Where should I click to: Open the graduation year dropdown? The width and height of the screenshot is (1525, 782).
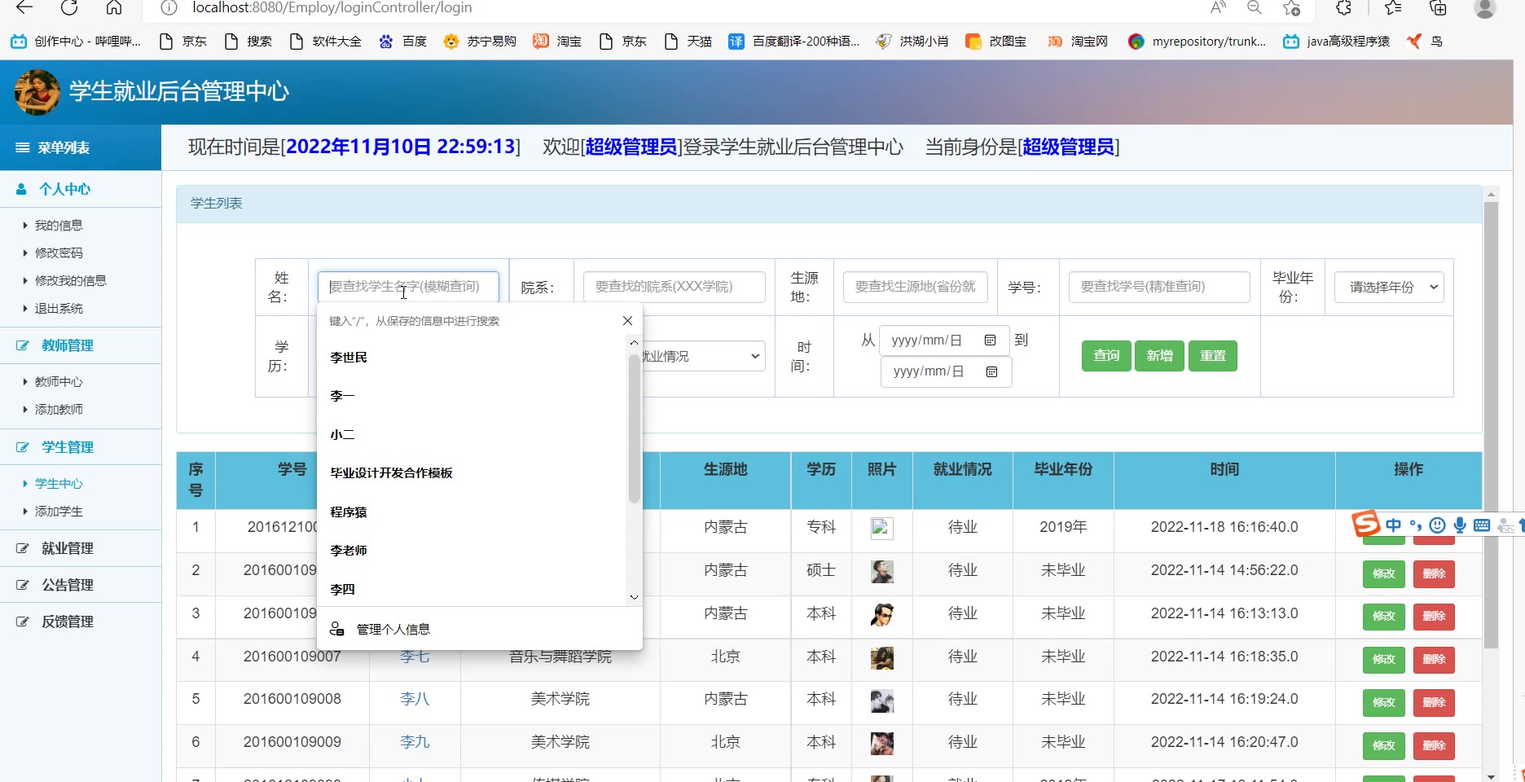tap(1388, 288)
